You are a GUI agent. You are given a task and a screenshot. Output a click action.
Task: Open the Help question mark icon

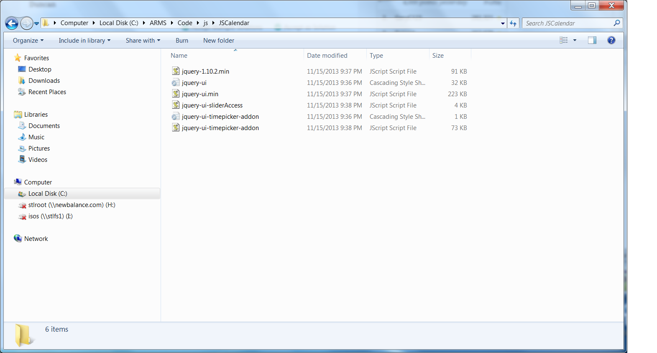611,40
